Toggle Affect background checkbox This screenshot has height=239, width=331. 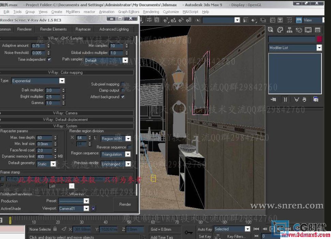[x=123, y=97]
